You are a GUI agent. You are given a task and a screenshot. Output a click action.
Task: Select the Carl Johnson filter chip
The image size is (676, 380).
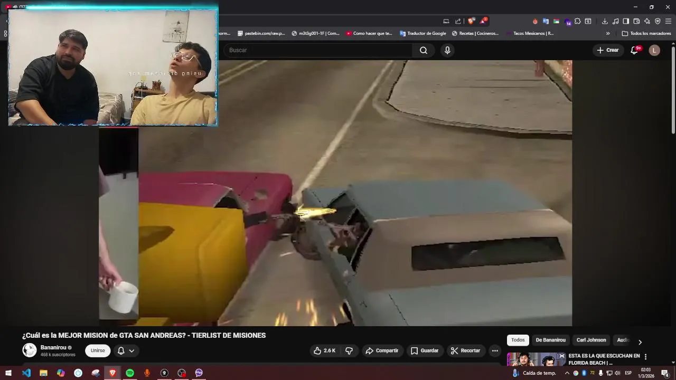coord(591,340)
